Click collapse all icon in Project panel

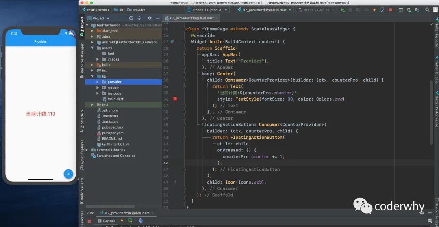(139, 18)
